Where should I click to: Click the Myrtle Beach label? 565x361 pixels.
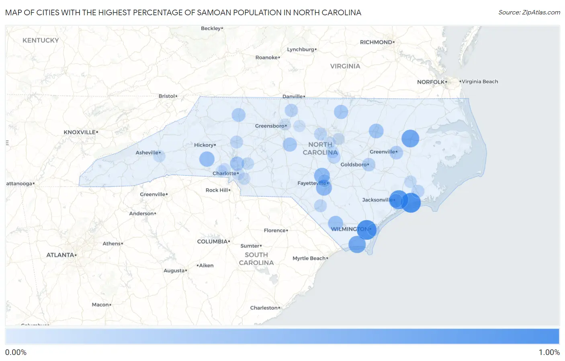309,258
